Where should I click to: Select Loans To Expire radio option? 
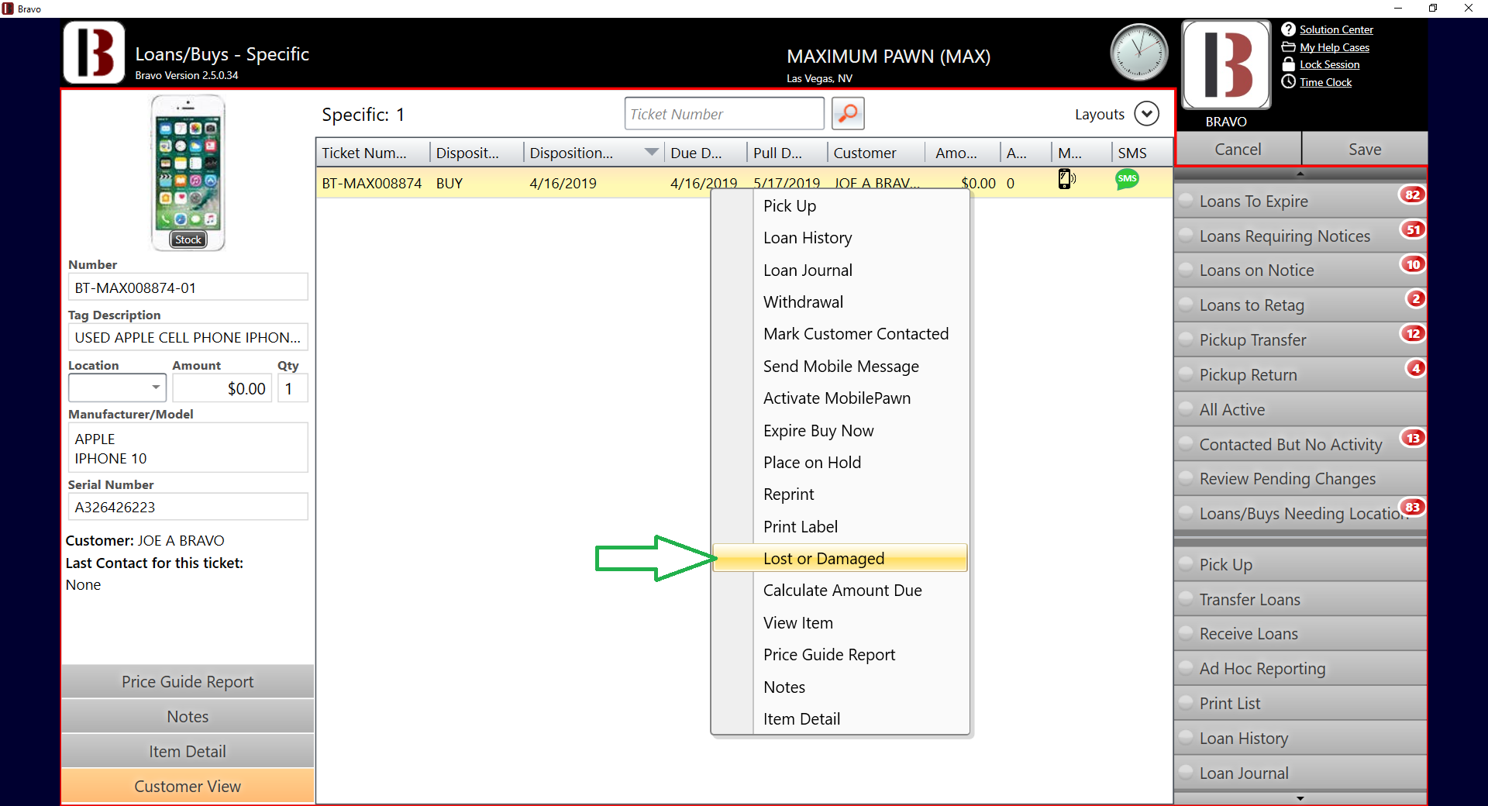coord(1300,201)
